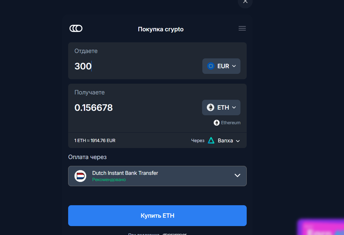Click the EU flag icon
The width and height of the screenshot is (344, 235).
(x=211, y=66)
